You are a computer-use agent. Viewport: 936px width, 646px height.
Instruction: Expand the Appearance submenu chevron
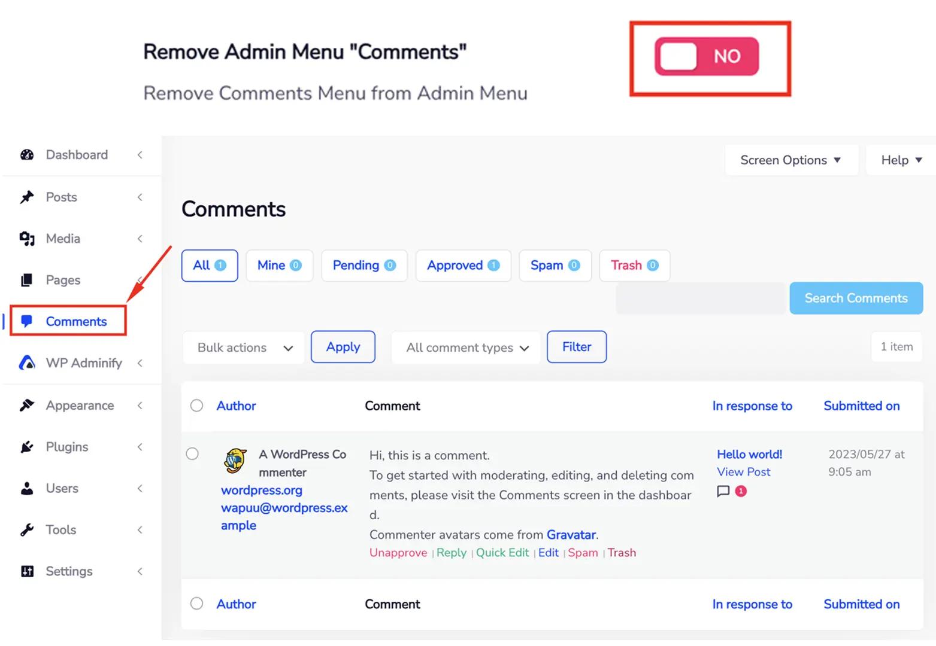[140, 406]
